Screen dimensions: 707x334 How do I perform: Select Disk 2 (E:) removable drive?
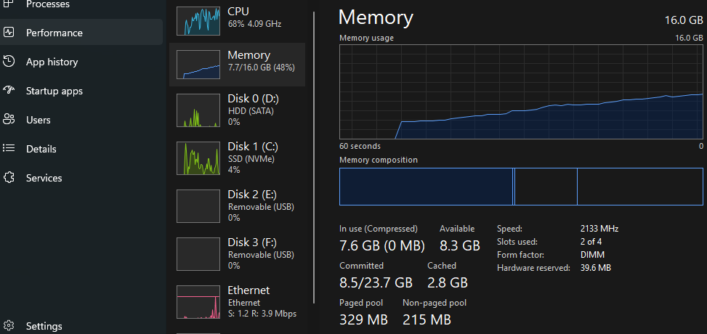[x=237, y=206]
